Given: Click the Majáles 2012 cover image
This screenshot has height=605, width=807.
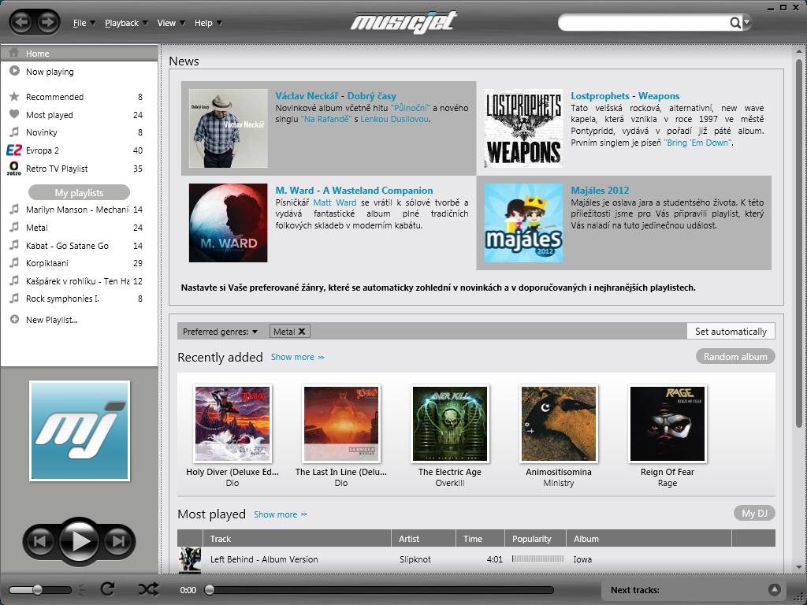Looking at the screenshot, I should coord(523,223).
